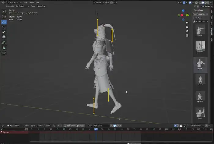
Task: Open the pivot point dropdown
Action: pyautogui.click(x=107, y=2)
